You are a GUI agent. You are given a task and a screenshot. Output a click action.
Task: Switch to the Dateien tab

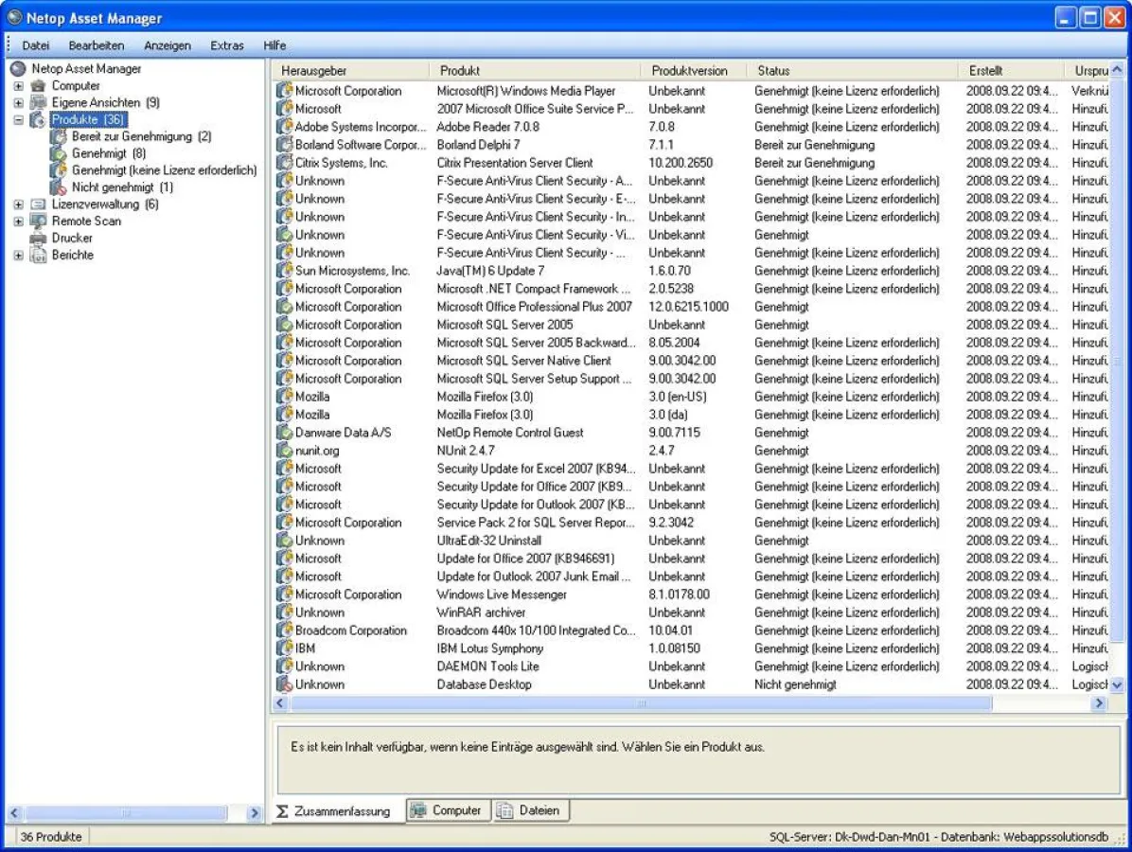tap(533, 810)
